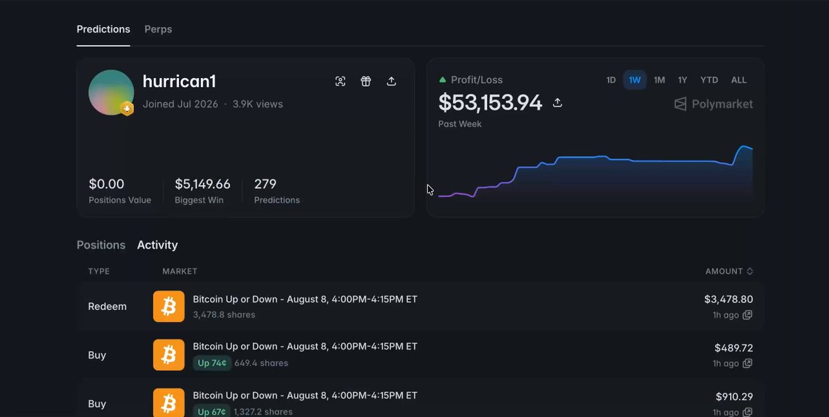
Task: Open the market title in the $910.29 Buy row
Action: point(305,396)
